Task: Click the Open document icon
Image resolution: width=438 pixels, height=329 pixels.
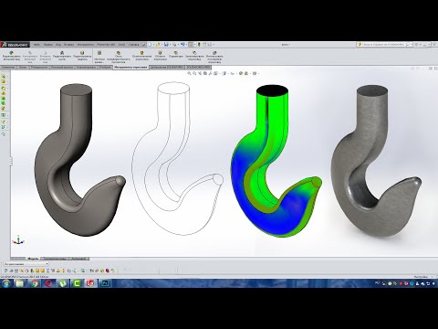Action: click(158, 45)
